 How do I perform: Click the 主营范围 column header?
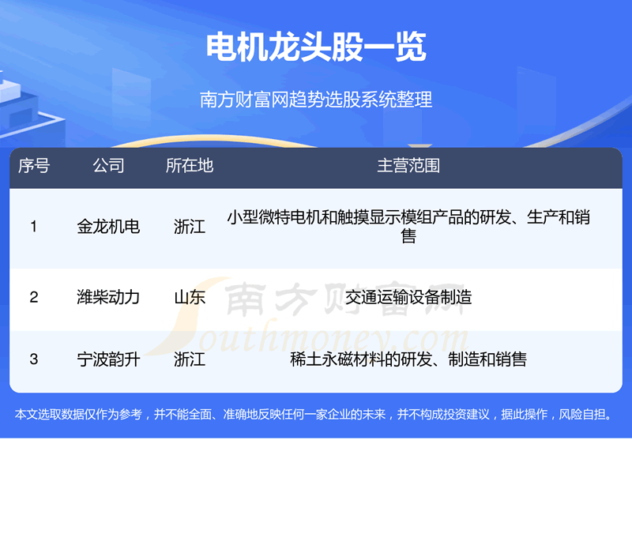click(x=408, y=166)
